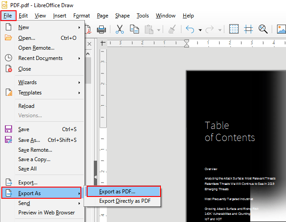Viewport: 286px width, 222px height.
Task: Open the Shape menu
Action: point(122,16)
